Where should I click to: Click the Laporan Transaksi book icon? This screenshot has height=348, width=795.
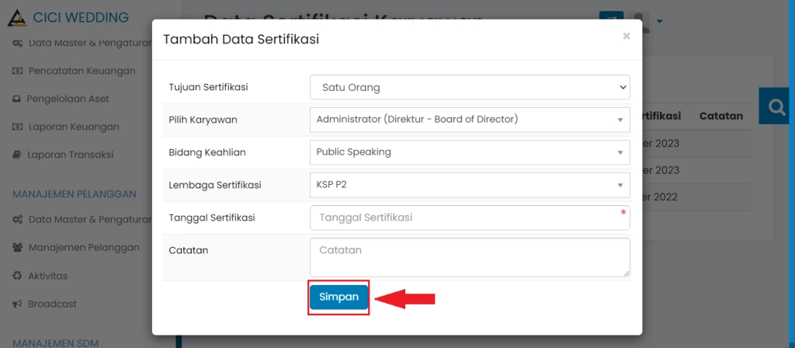coord(17,155)
